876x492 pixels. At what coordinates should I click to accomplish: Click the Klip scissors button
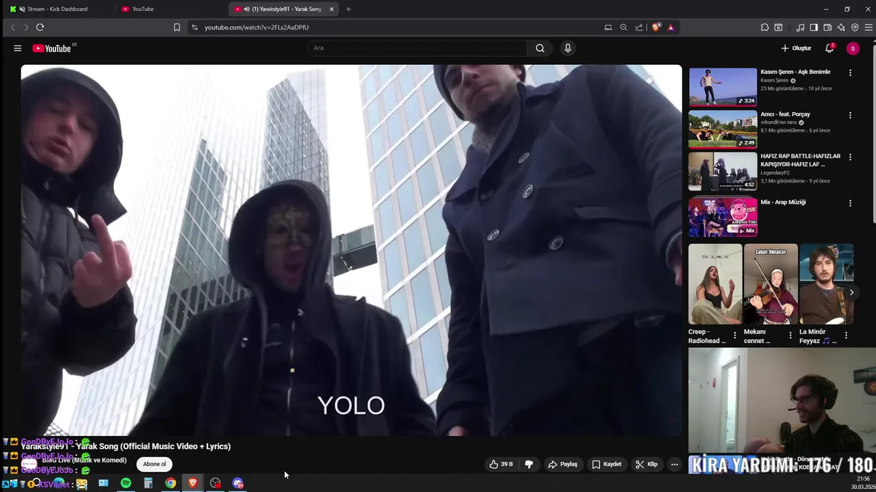(647, 464)
